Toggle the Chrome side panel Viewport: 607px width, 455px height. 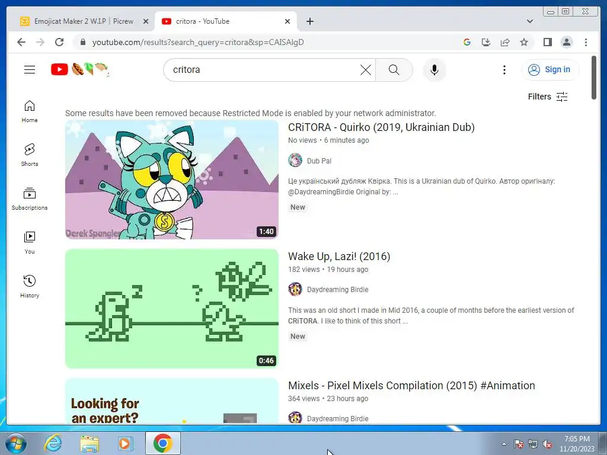click(x=547, y=42)
